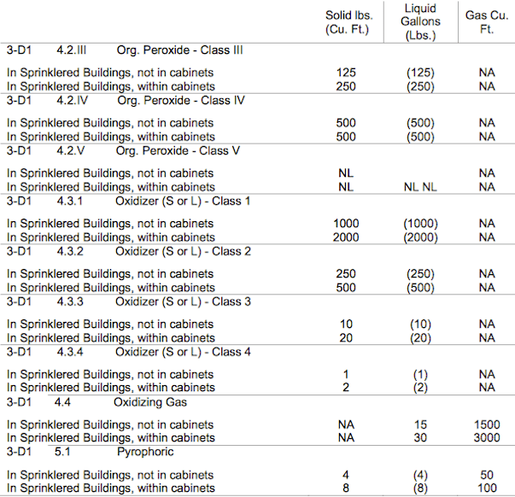Click gas value 100 for Pyrophoric
The height and width of the screenshot is (497, 515).
tap(487, 488)
